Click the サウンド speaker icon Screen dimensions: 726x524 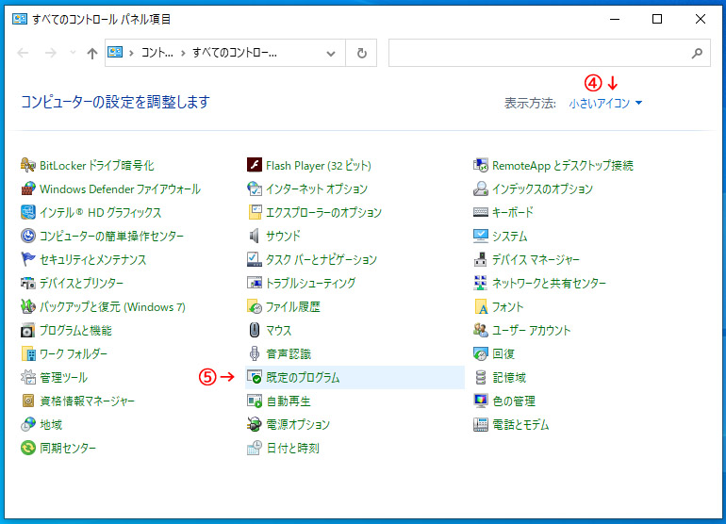[x=255, y=236]
